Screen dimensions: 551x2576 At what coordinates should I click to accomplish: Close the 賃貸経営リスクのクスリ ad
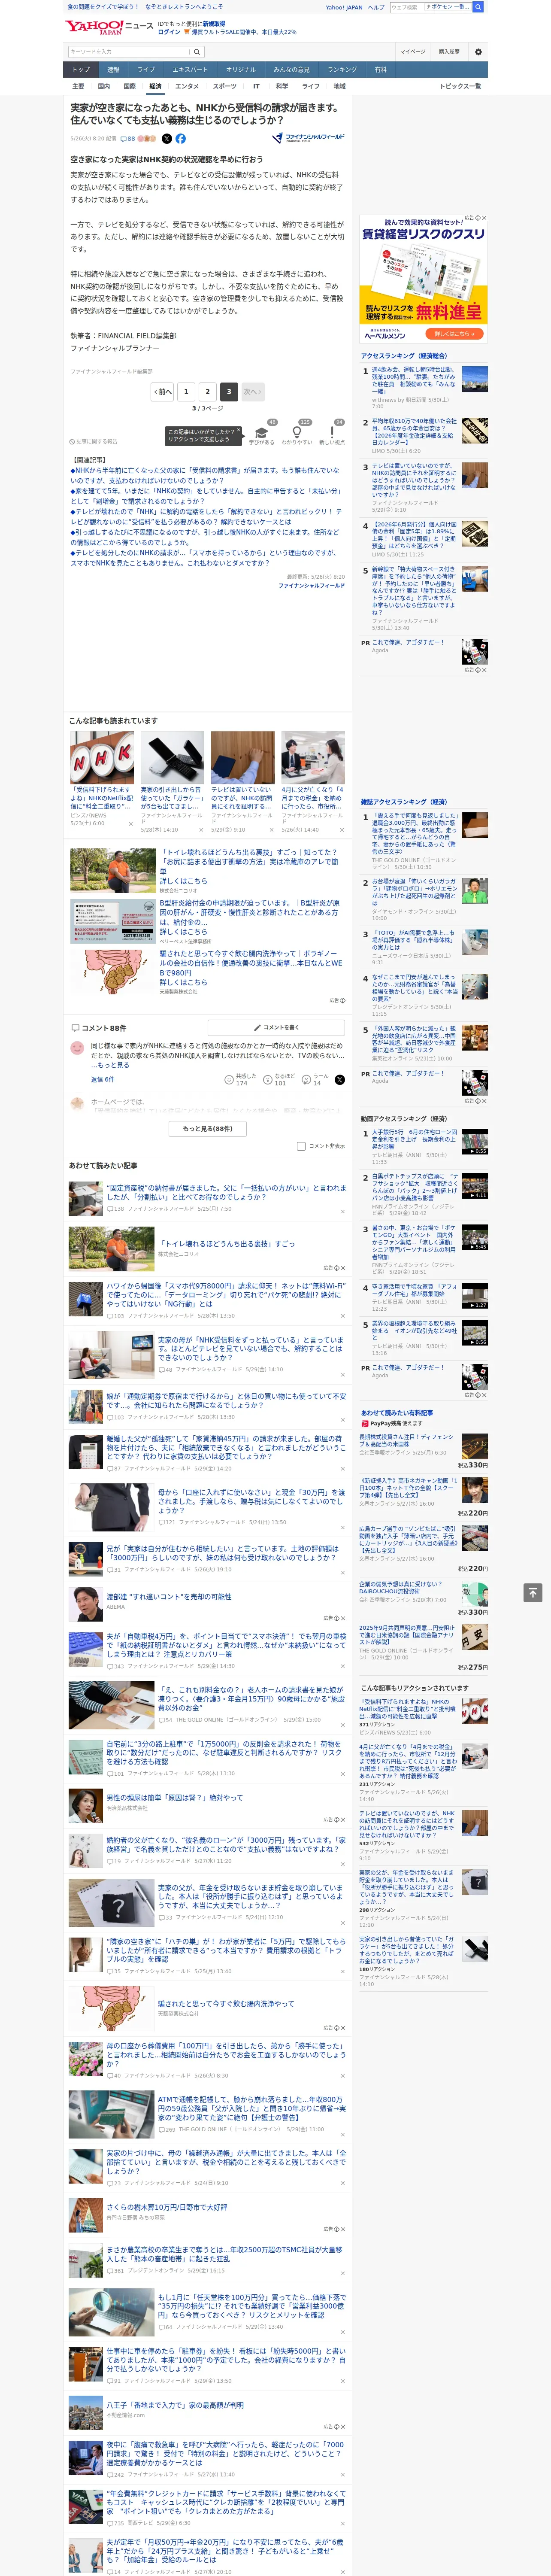click(x=484, y=218)
